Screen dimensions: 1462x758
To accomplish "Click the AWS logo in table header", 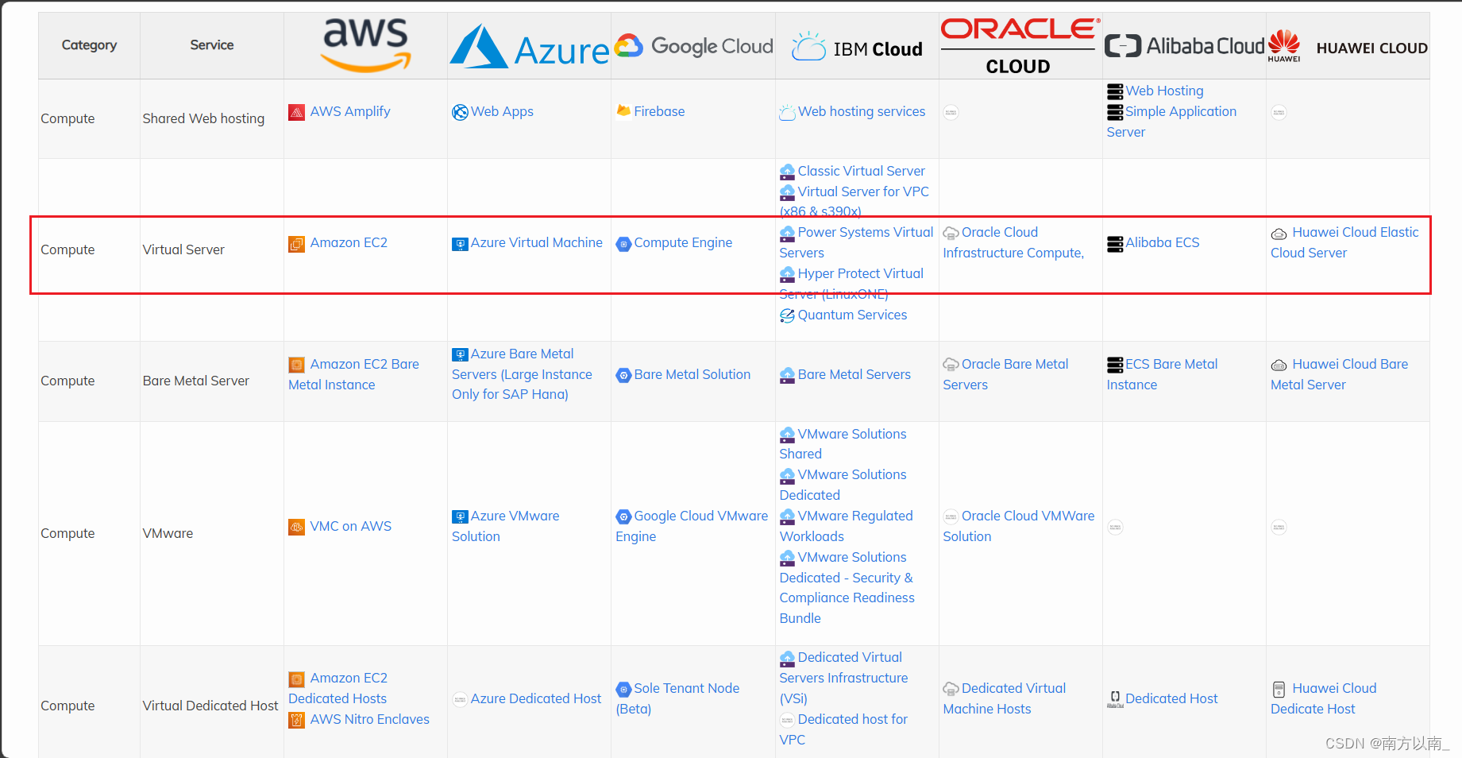I will pyautogui.click(x=365, y=44).
